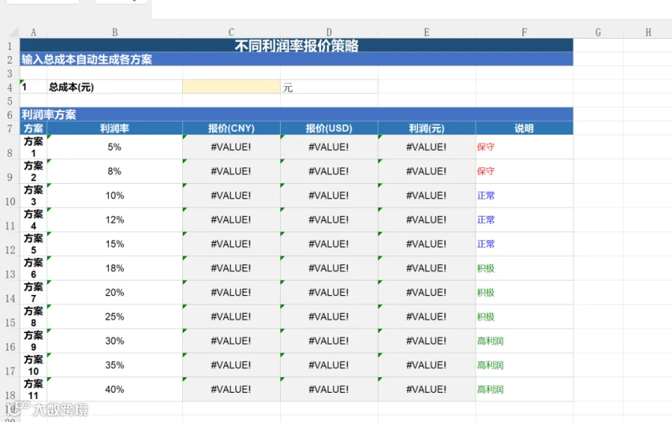Screen dimensions: 672x422
Task: Click the 利润率 column heading cell
Action: pyautogui.click(x=114, y=128)
